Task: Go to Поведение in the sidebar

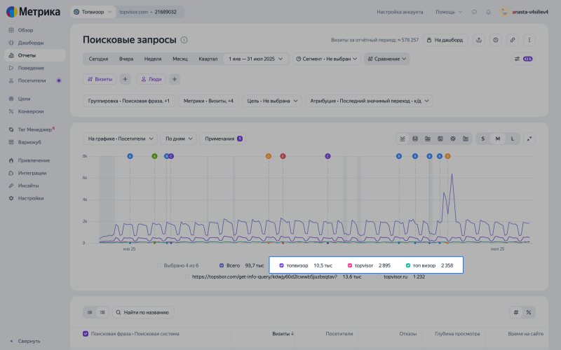Action: coord(31,68)
